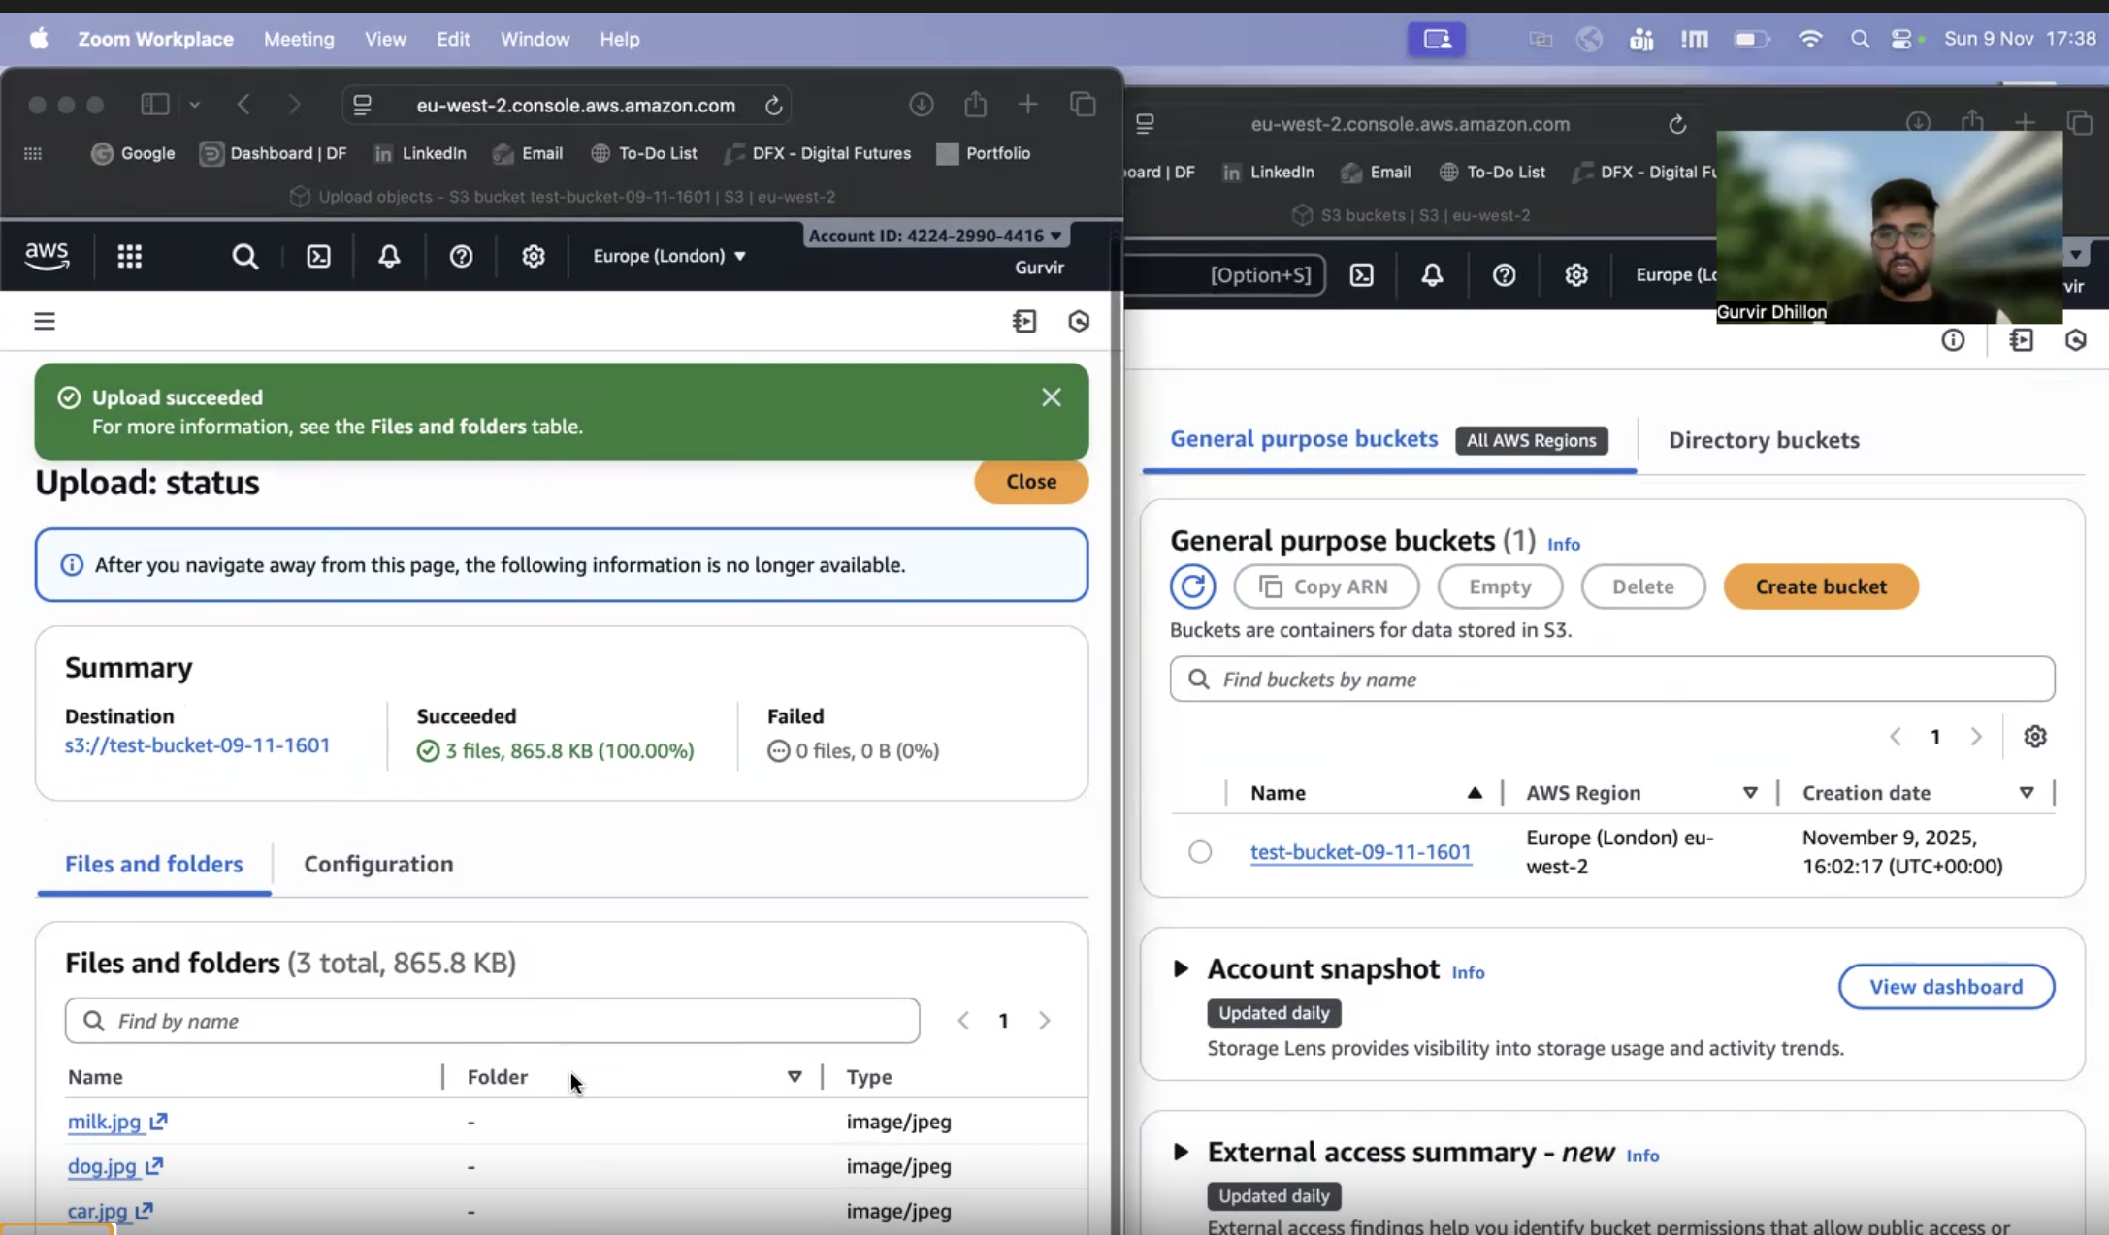
Task: Open bucket table preferences gear
Action: pos(2034,737)
